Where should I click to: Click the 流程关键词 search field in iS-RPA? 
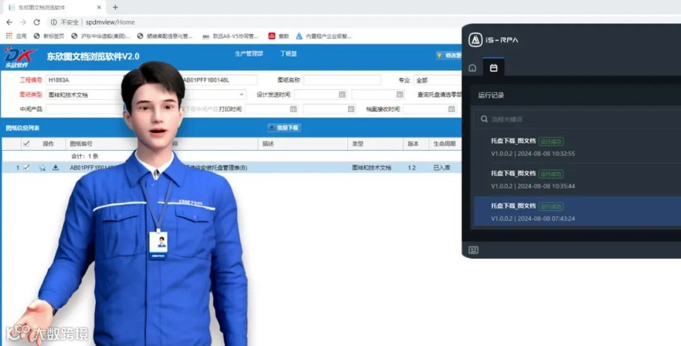pyautogui.click(x=578, y=119)
